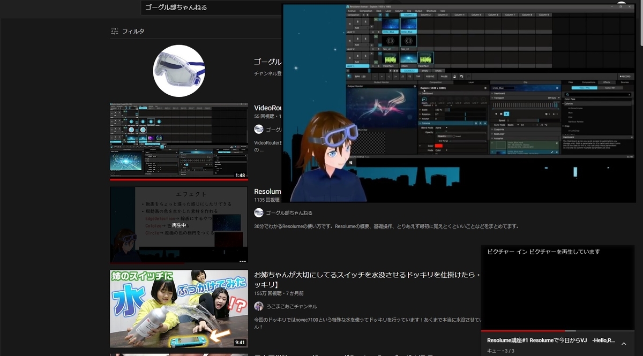This screenshot has width=643, height=356.
Task: Expand the Autopilot section in the Clip panel
Action: click(498, 139)
